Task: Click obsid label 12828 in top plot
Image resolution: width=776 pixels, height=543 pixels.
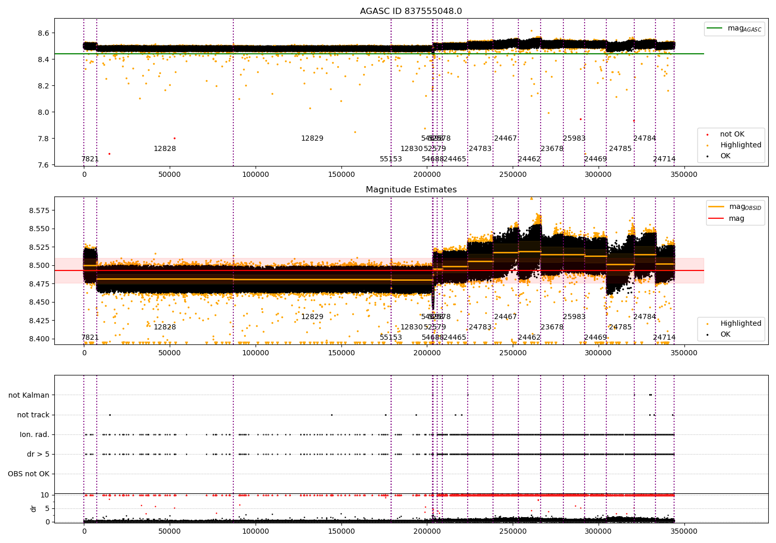Action: point(165,149)
